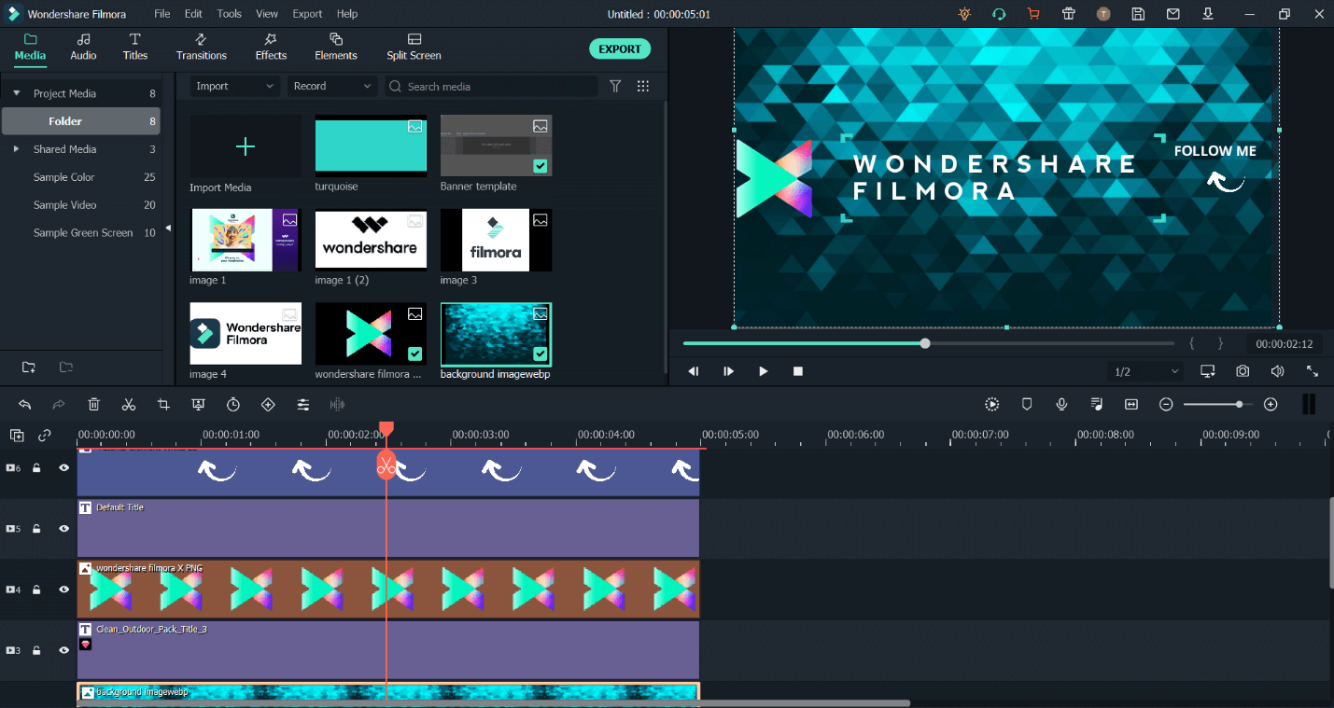Click the preview progress slider handle
Screen dimensions: 1334x708
point(925,343)
